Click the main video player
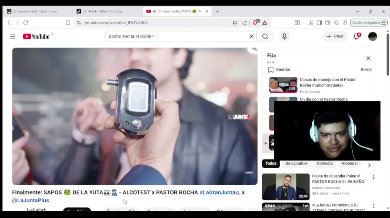Image resolution: width=390 pixels, height=218 pixels. pos(135,116)
